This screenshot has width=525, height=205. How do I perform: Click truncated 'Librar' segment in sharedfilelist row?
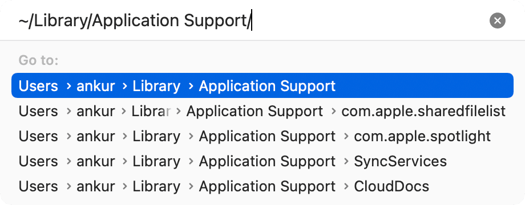coord(151,111)
